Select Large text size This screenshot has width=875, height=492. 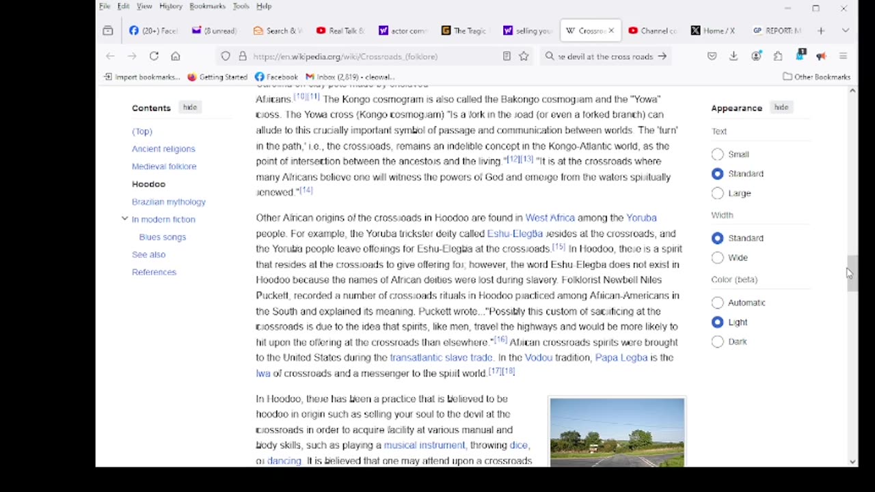click(x=717, y=193)
